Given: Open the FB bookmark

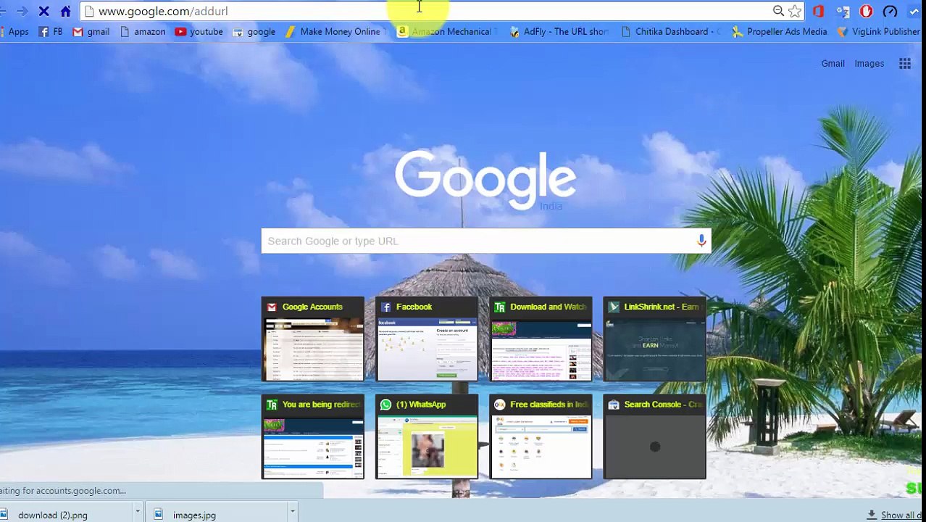Looking at the screenshot, I should pyautogui.click(x=51, y=32).
